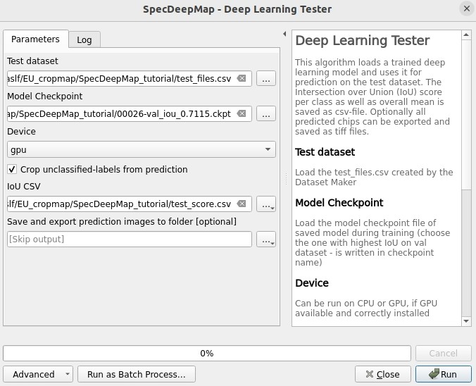The width and height of the screenshot is (476, 386).
Task: Open the Advanced options menu
Action: tap(38, 374)
